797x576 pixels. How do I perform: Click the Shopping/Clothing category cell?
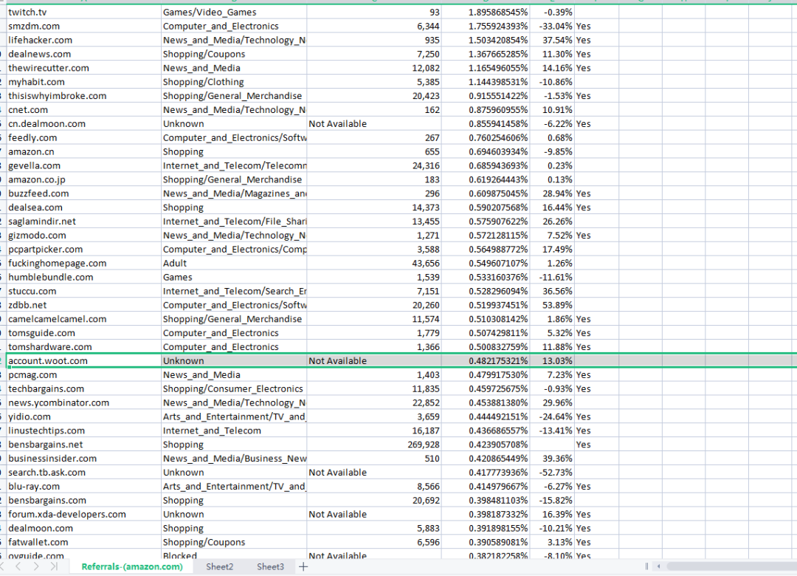tap(234, 82)
